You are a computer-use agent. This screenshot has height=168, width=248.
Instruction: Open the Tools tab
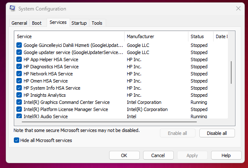coord(97,23)
